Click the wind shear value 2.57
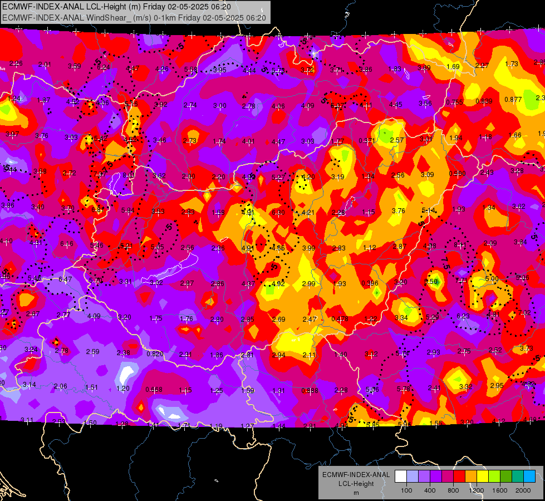 tap(396, 140)
